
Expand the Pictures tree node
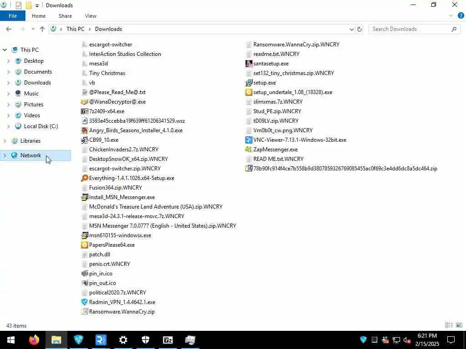pyautogui.click(x=8, y=105)
